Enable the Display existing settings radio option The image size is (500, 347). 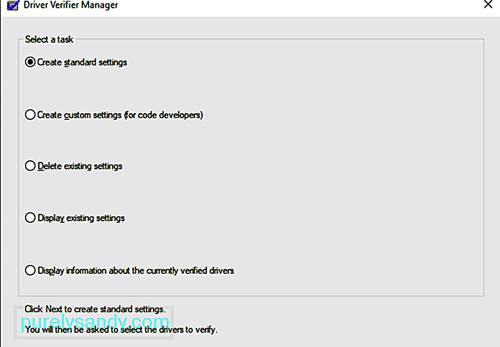30,218
